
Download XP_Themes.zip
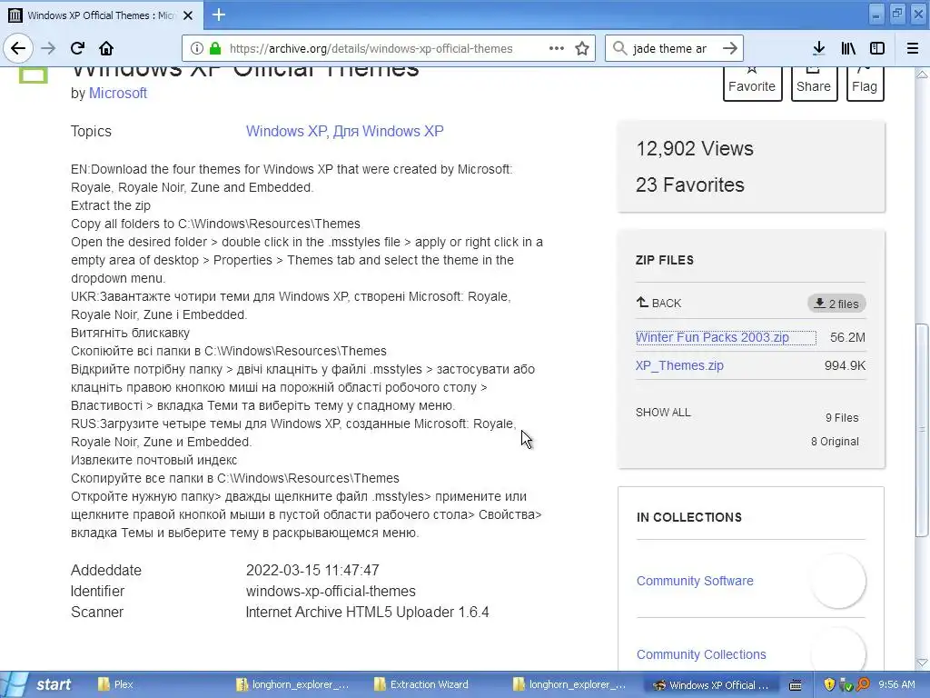pyautogui.click(x=679, y=365)
